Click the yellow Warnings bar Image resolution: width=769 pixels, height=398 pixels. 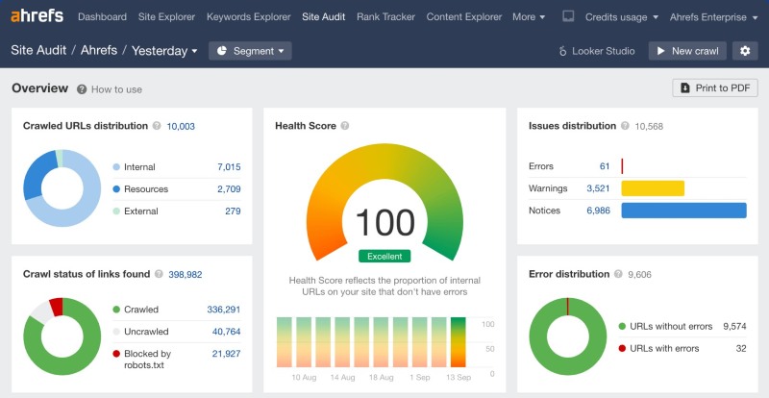click(653, 188)
